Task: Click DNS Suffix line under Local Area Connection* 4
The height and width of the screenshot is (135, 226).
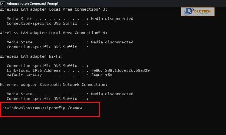Action: [42, 47]
